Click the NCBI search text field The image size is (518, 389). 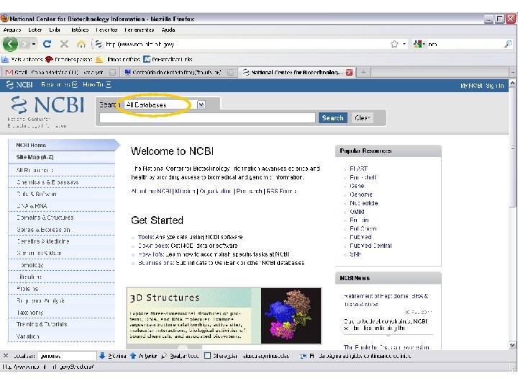click(207, 117)
